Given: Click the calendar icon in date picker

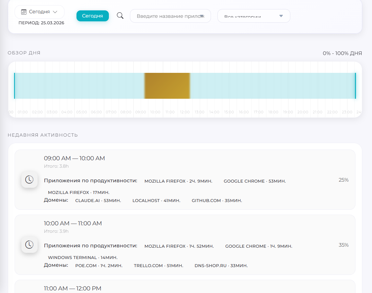Looking at the screenshot, I should coord(24,12).
